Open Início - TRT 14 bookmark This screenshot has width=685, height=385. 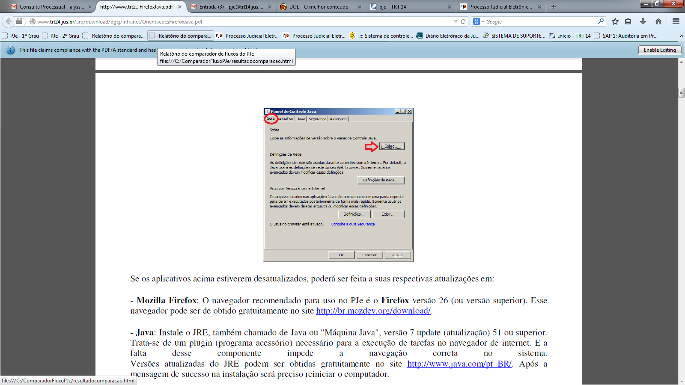pyautogui.click(x=570, y=36)
